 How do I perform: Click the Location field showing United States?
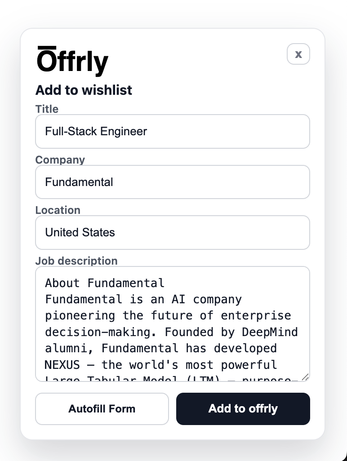tap(173, 232)
